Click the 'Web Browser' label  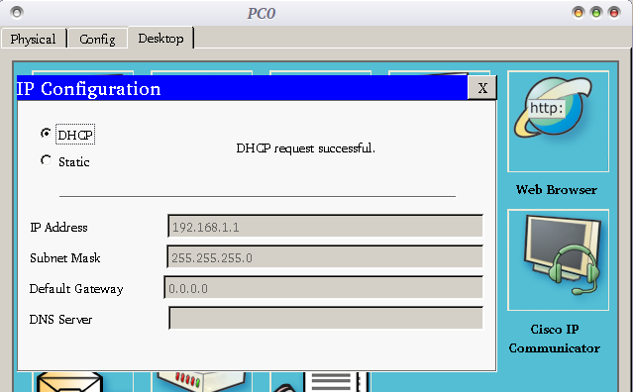tap(557, 189)
